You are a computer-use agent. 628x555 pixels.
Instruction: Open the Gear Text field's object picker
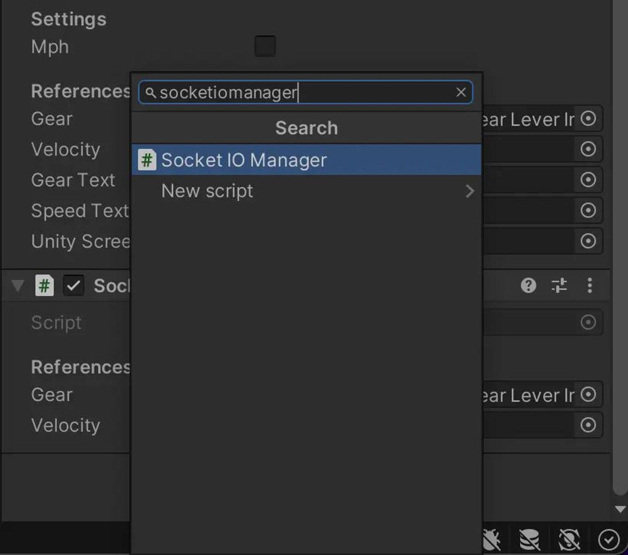click(588, 180)
